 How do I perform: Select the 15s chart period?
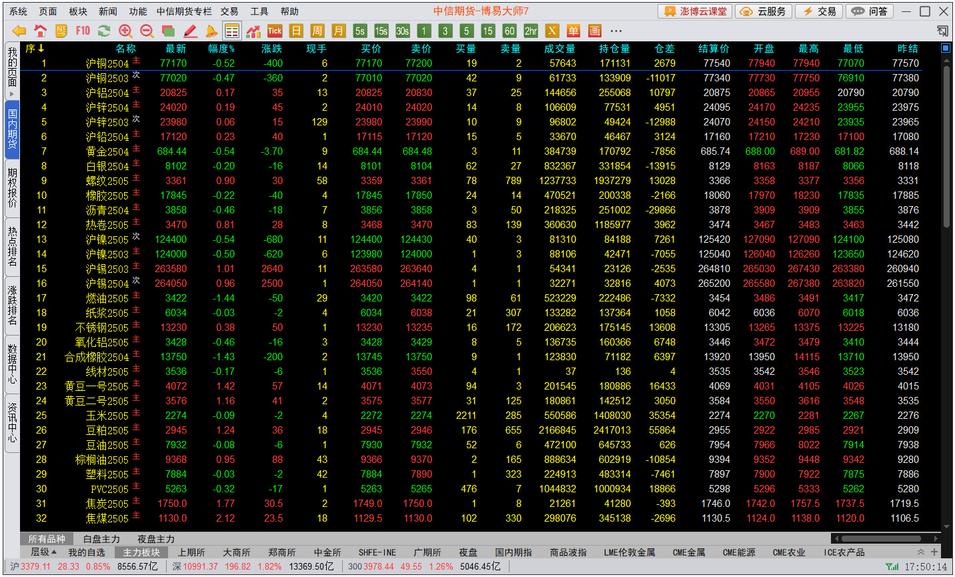[381, 31]
